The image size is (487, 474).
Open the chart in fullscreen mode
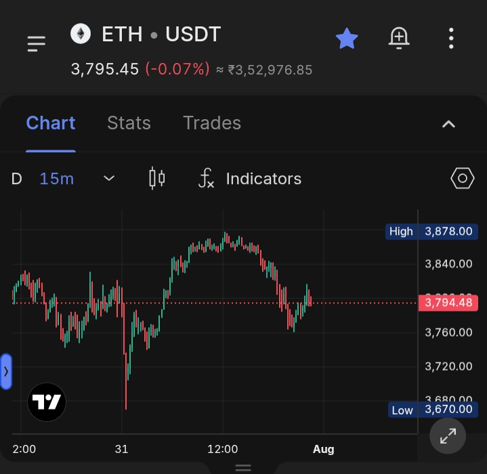point(448,436)
